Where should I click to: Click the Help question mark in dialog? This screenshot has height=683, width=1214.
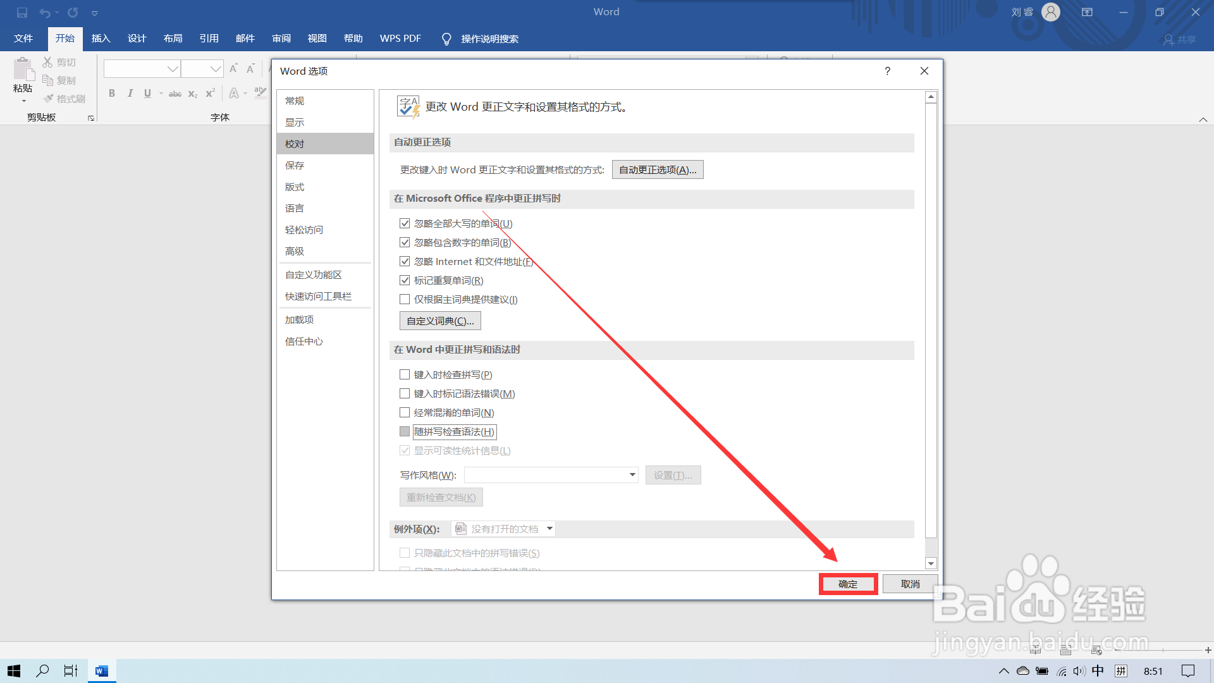coord(888,71)
